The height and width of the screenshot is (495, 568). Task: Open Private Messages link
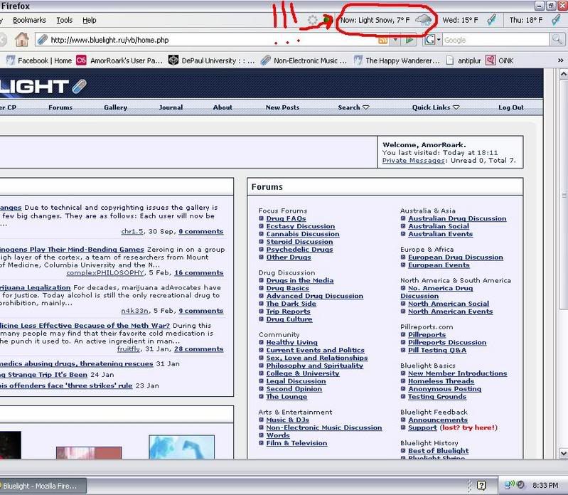point(413,160)
